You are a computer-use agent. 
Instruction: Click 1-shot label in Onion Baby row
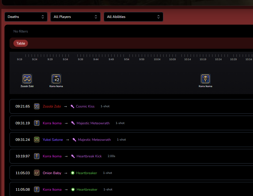point(108,173)
